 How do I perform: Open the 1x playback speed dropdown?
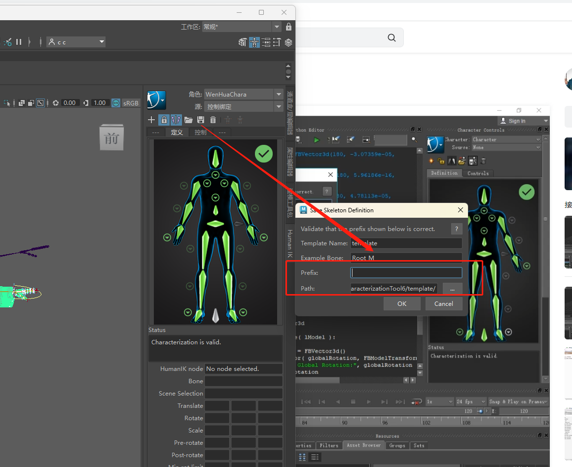tap(439, 402)
